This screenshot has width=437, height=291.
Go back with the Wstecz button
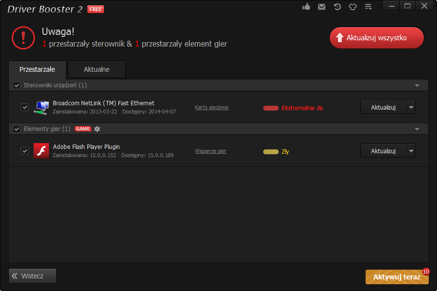coord(33,276)
